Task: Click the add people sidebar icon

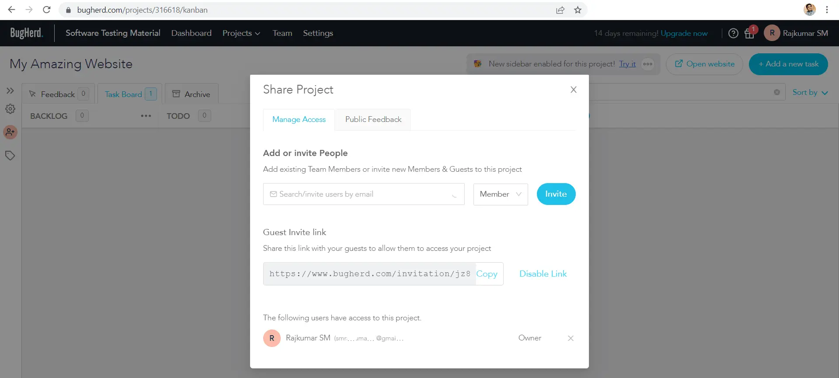Action: pyautogui.click(x=10, y=132)
